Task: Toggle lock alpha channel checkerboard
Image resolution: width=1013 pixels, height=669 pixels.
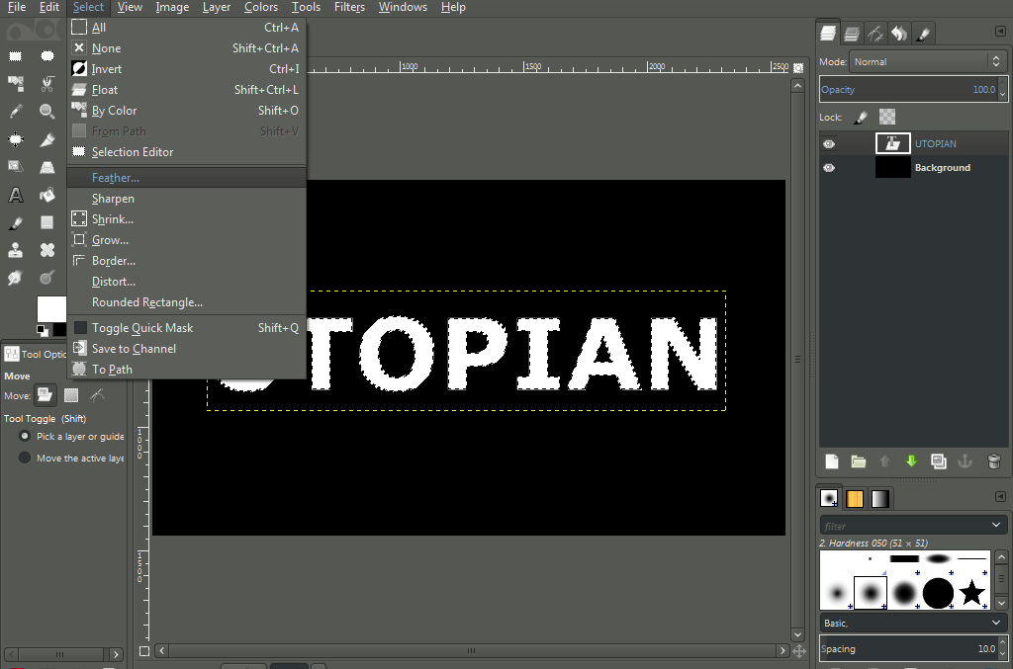Action: pyautogui.click(x=887, y=117)
